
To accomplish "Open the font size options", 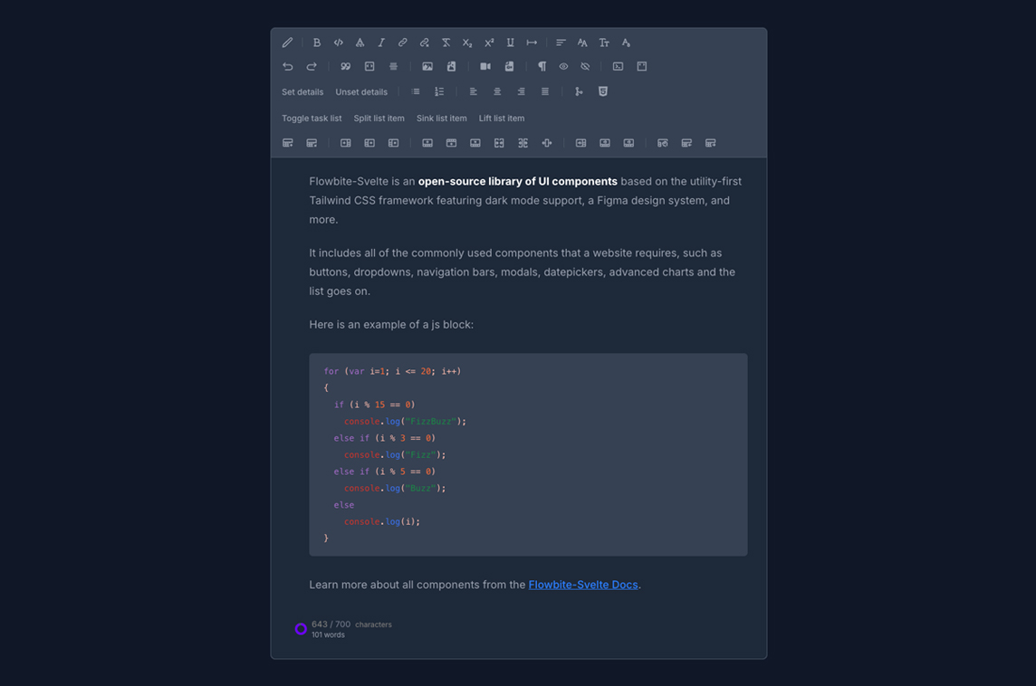I will tap(604, 43).
